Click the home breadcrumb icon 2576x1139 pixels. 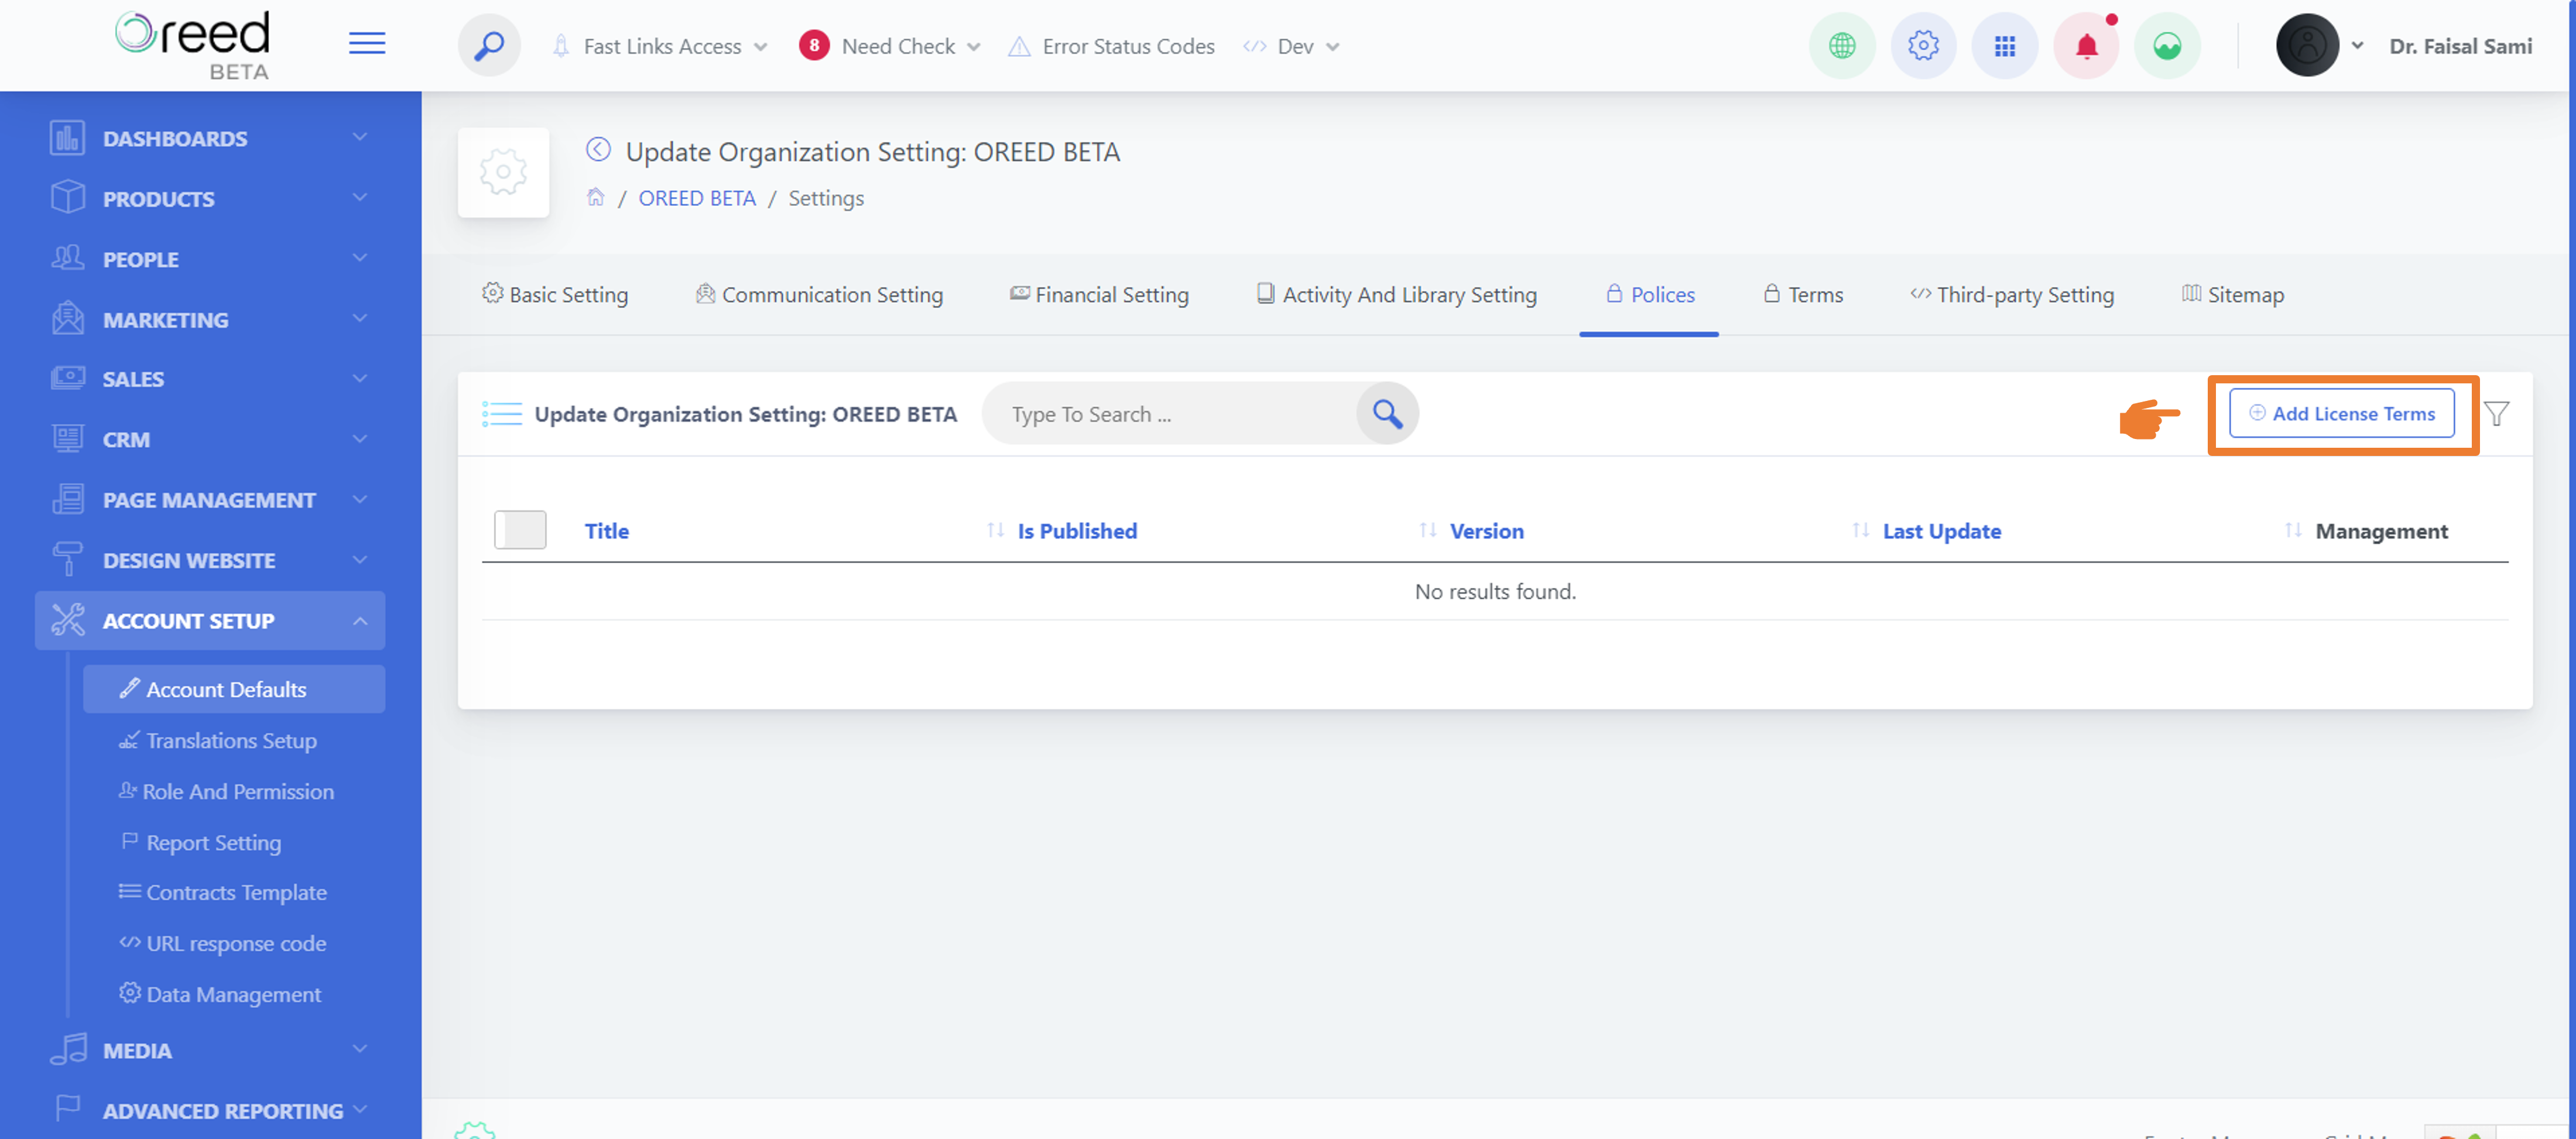click(596, 197)
